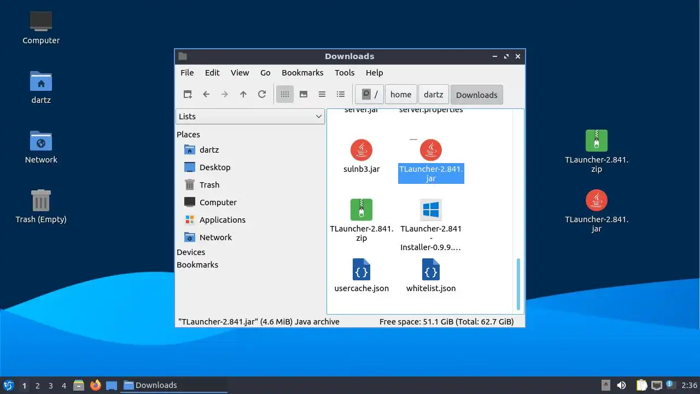The height and width of the screenshot is (394, 700).
Task: Open Computer desktop icon
Action: [41, 27]
